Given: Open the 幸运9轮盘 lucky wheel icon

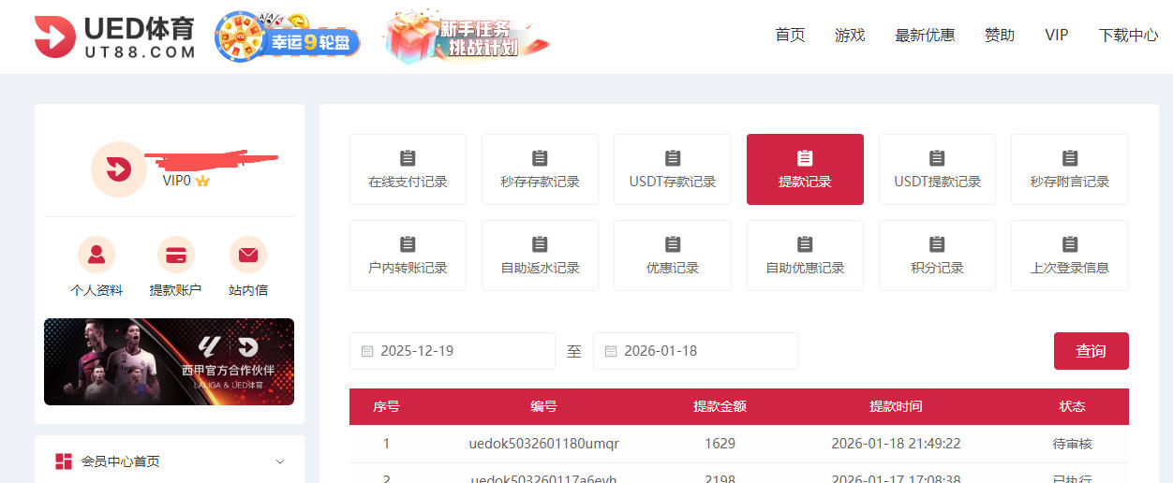Looking at the screenshot, I should (x=288, y=37).
